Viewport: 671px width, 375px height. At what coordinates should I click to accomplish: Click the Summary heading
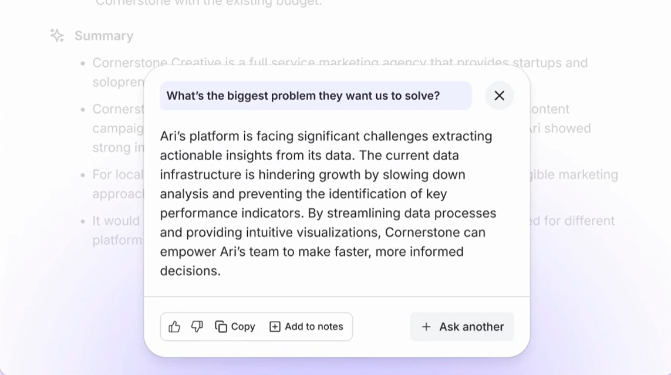coord(104,36)
